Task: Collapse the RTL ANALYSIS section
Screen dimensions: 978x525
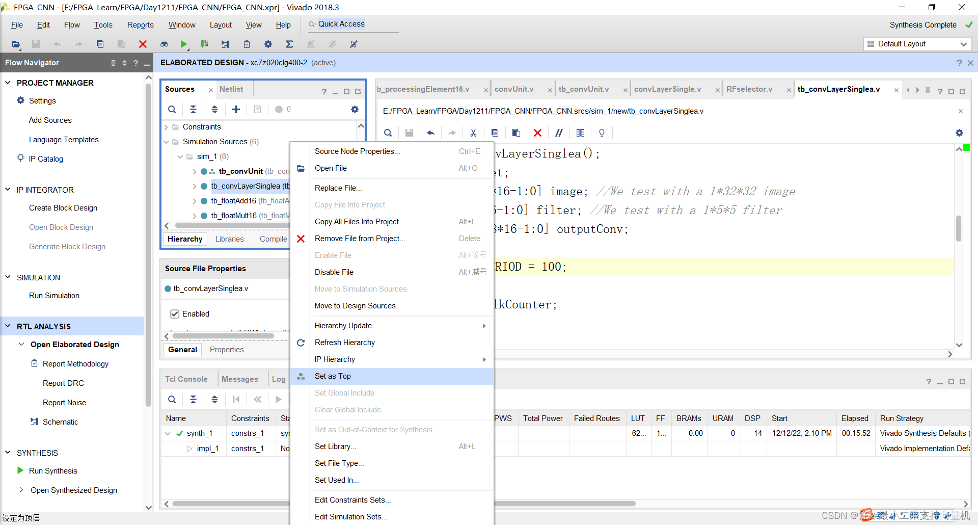Action: (x=8, y=326)
